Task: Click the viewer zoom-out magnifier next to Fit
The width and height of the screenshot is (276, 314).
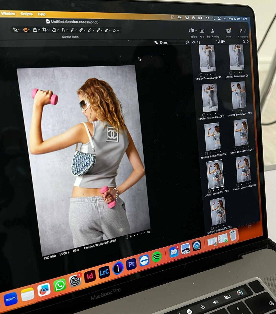Action: (x=161, y=43)
